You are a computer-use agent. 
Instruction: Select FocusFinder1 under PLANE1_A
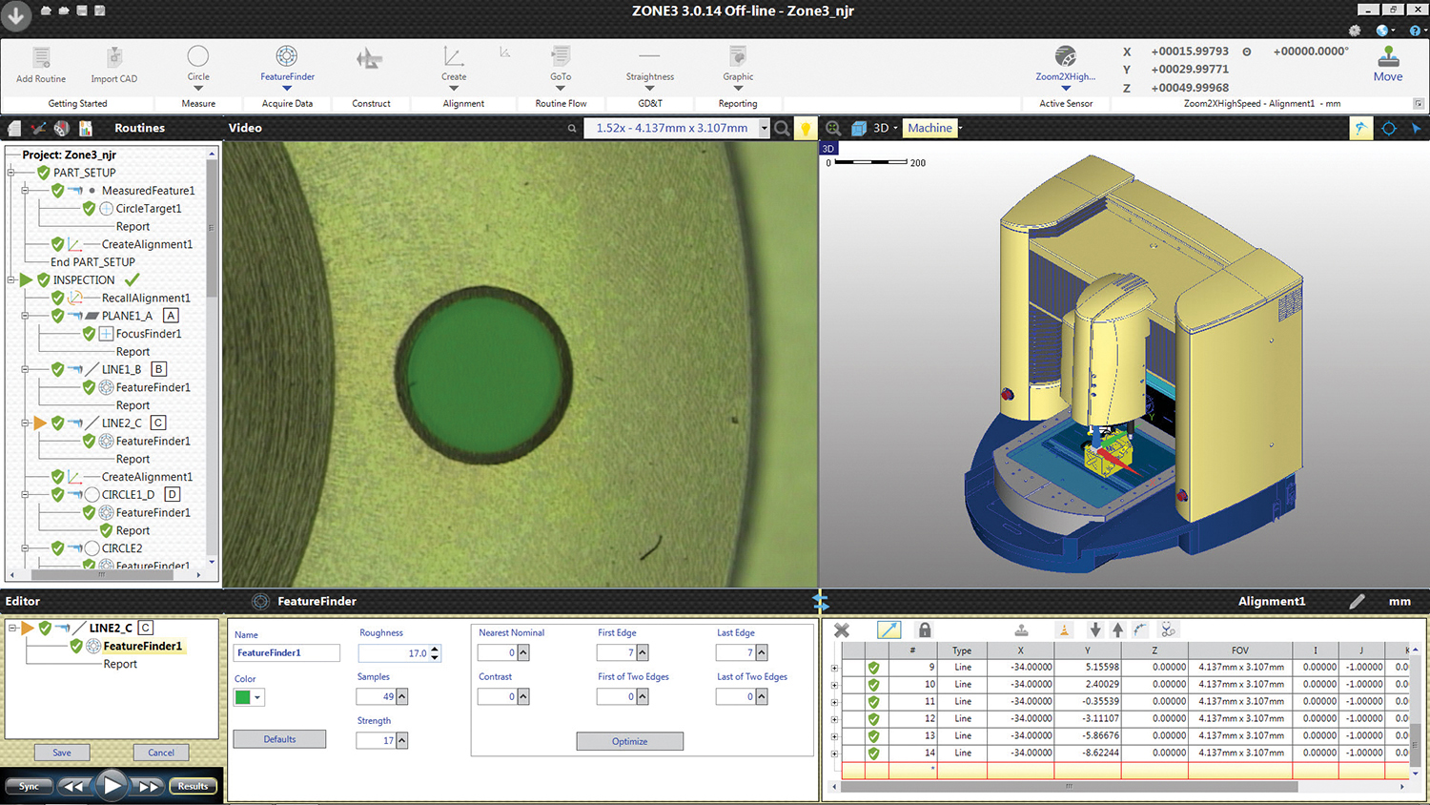148,334
